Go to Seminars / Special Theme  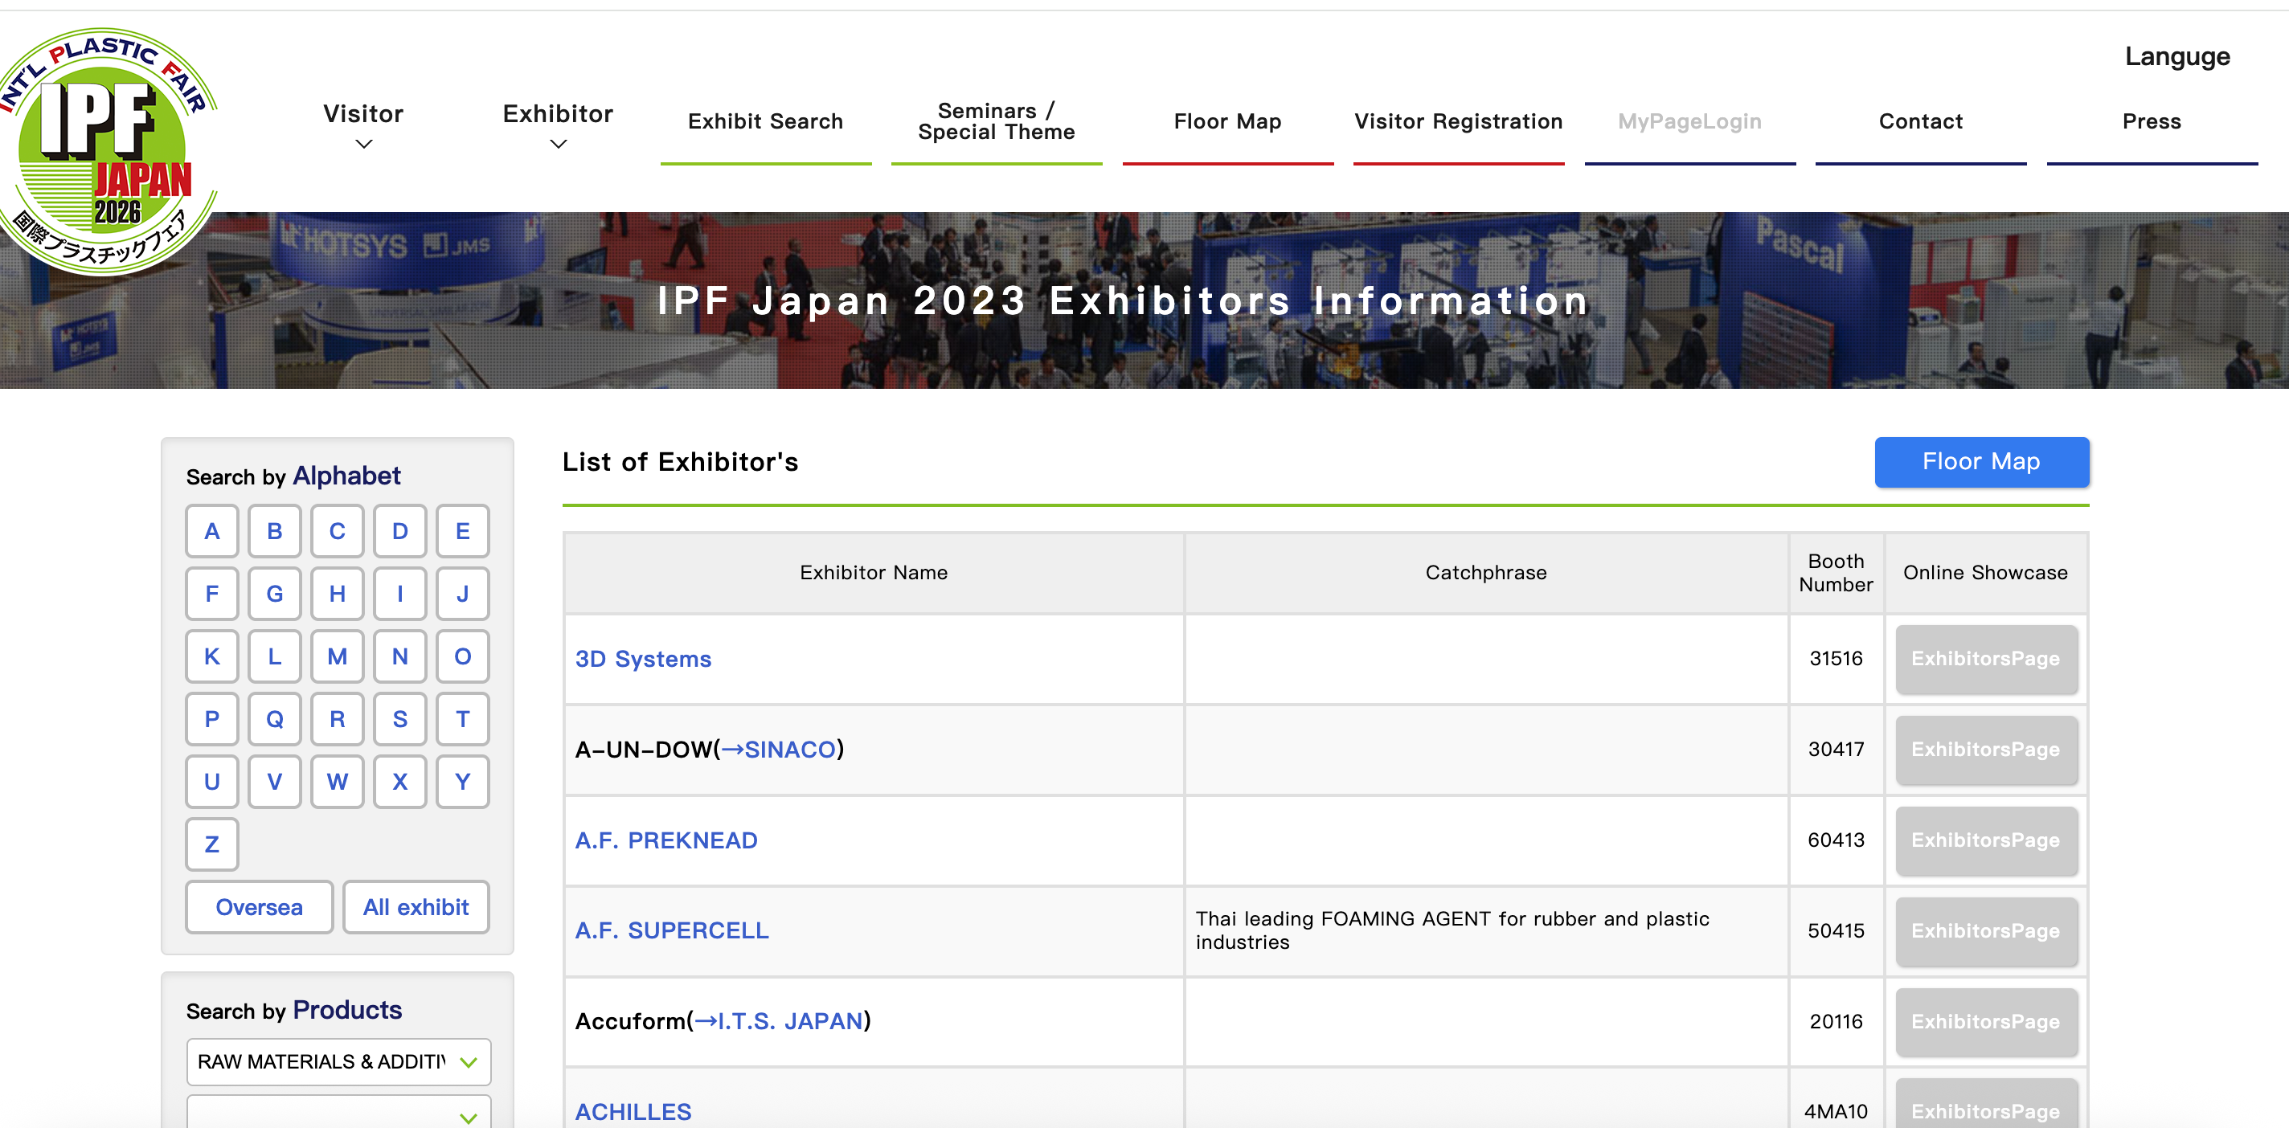pos(995,121)
